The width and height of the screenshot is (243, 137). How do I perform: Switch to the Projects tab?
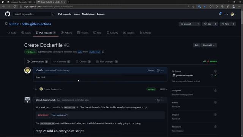point(83,33)
